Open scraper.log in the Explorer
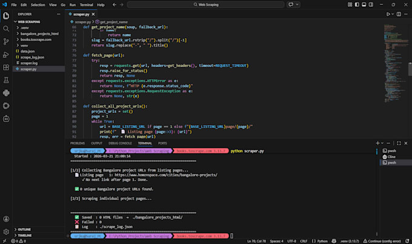The width and height of the screenshot is (412, 244). pyautogui.click(x=29, y=63)
